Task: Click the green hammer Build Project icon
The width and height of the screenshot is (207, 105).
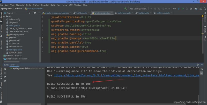Action: click(x=125, y=9)
